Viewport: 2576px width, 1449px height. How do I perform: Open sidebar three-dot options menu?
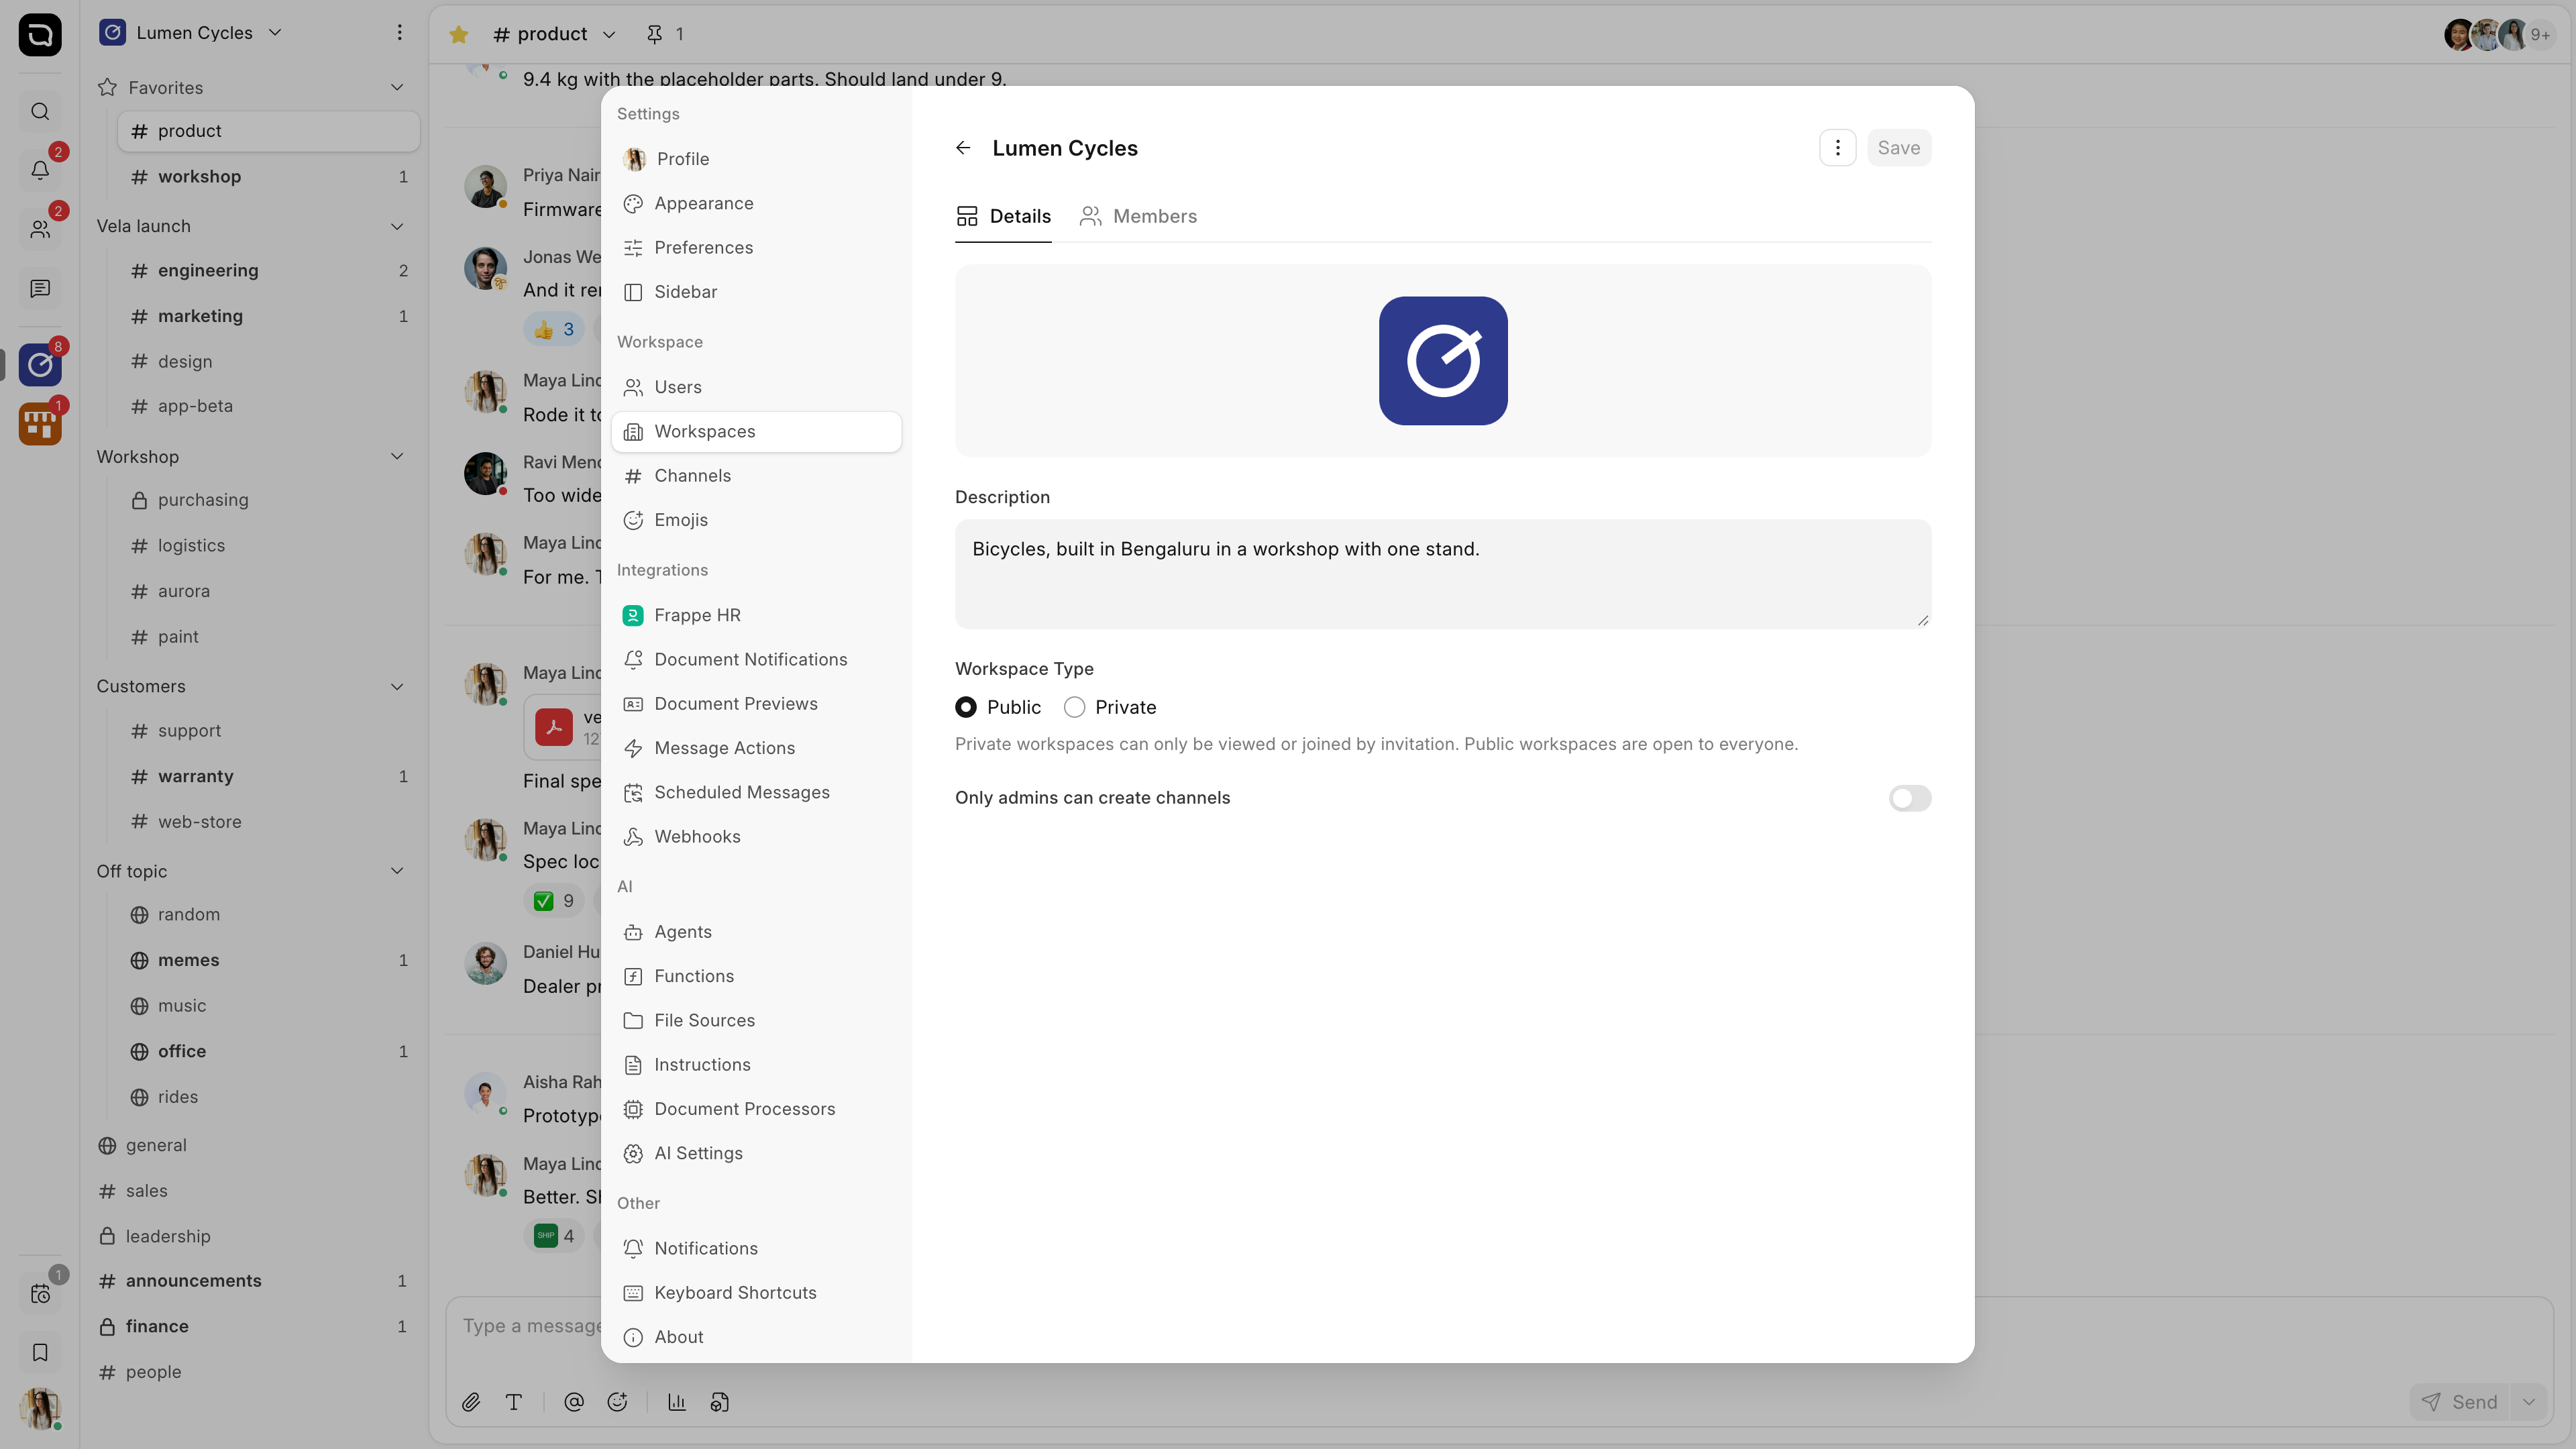click(x=399, y=33)
